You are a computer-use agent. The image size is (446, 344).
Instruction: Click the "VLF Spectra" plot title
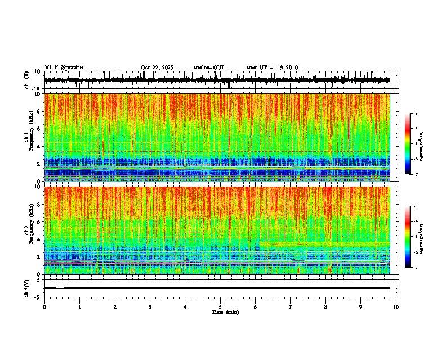click(64, 67)
